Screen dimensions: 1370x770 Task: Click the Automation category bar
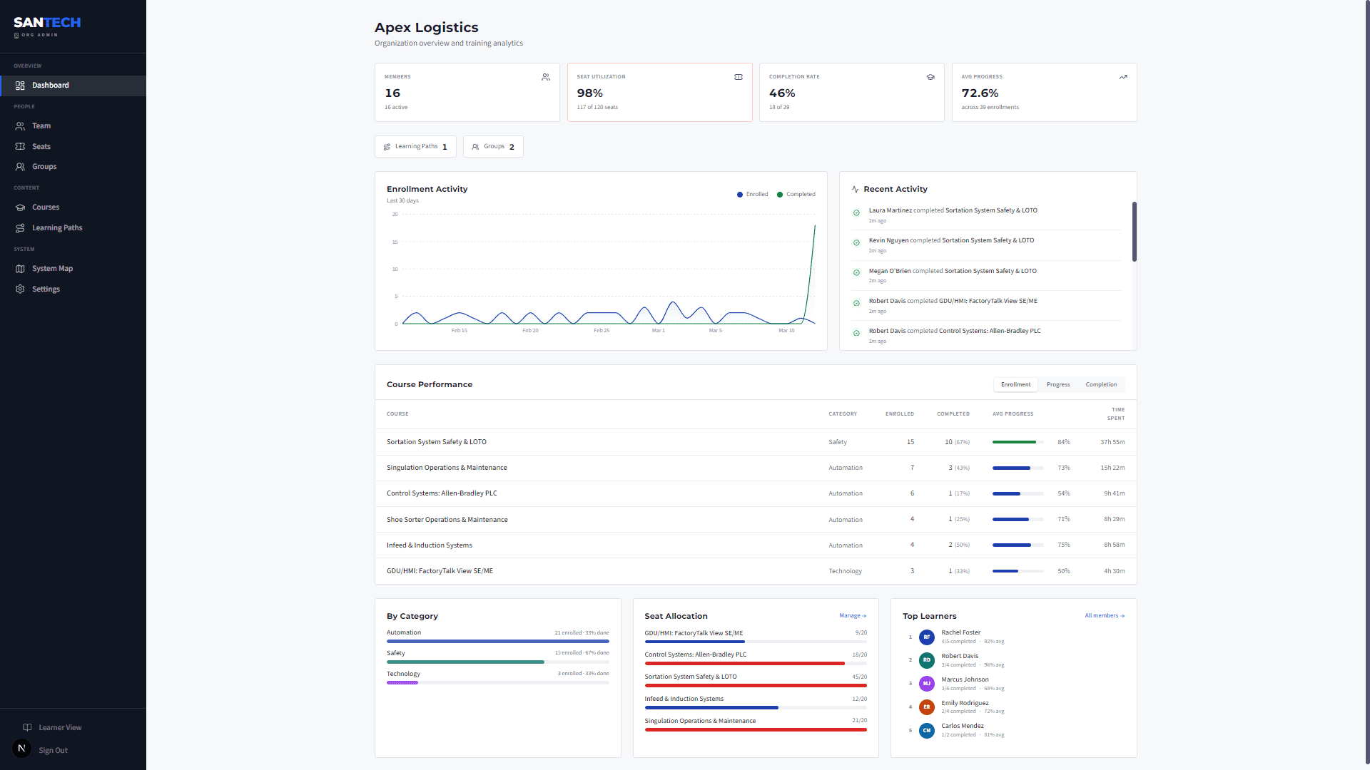point(498,642)
